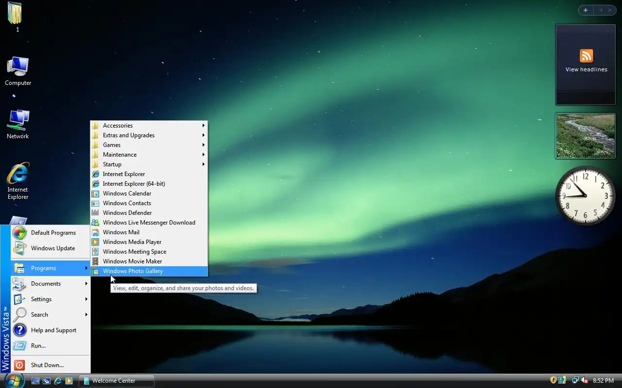Viewport: 622px width, 388px height.
Task: Expand the Documents submenu in the Start menu
Action: point(50,284)
